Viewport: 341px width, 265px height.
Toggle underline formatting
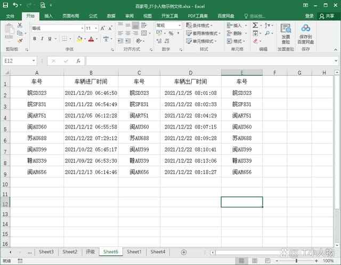[x=50, y=39]
